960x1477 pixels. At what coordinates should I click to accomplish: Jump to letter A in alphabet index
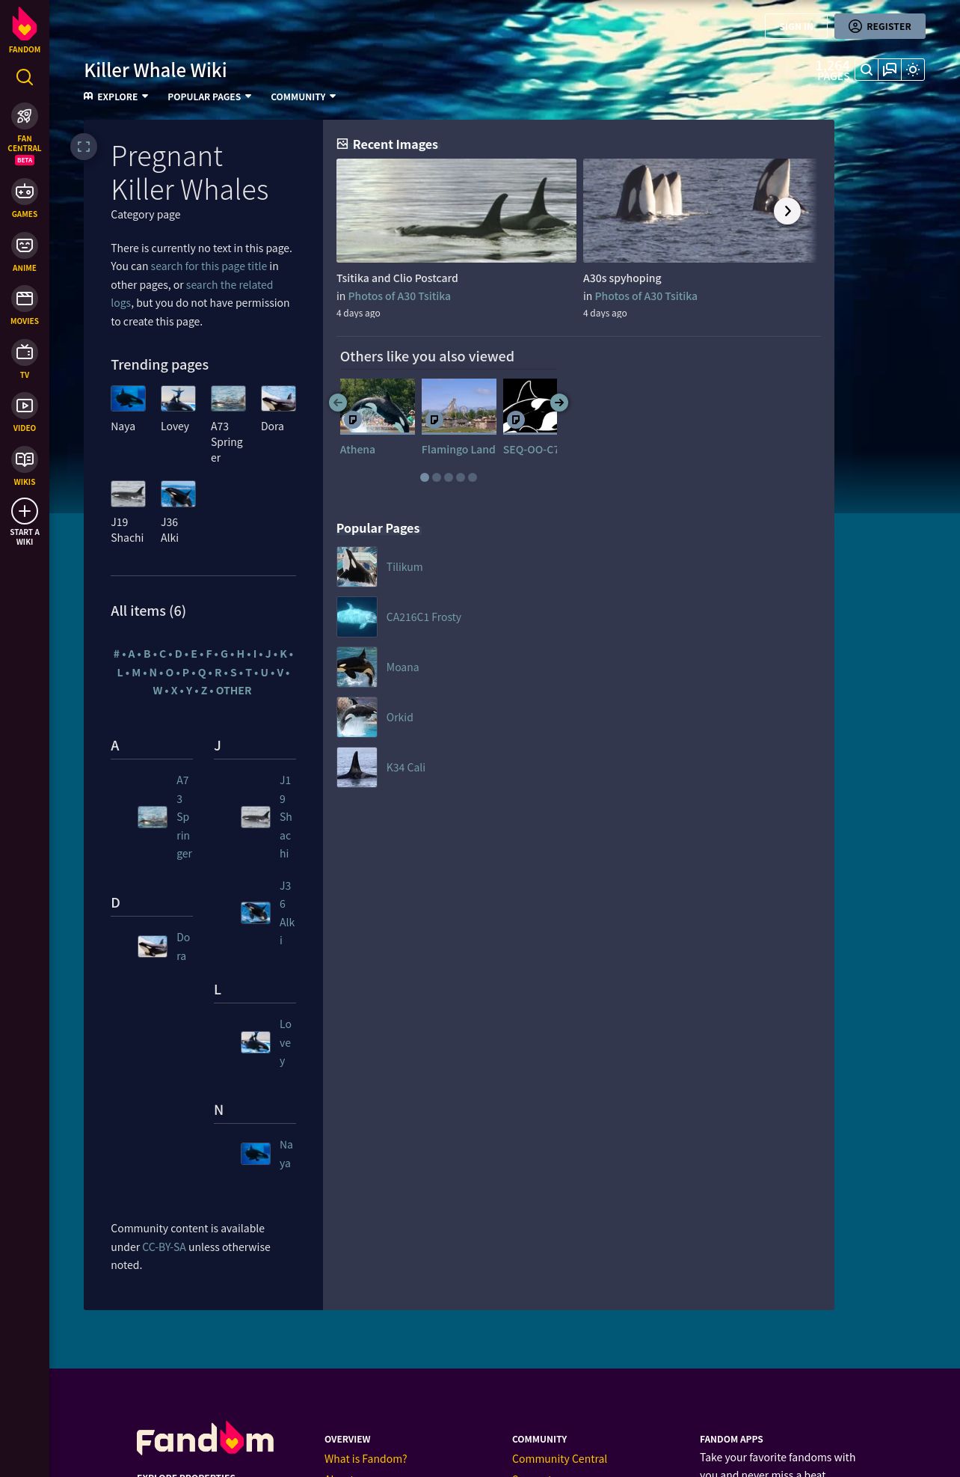132,654
